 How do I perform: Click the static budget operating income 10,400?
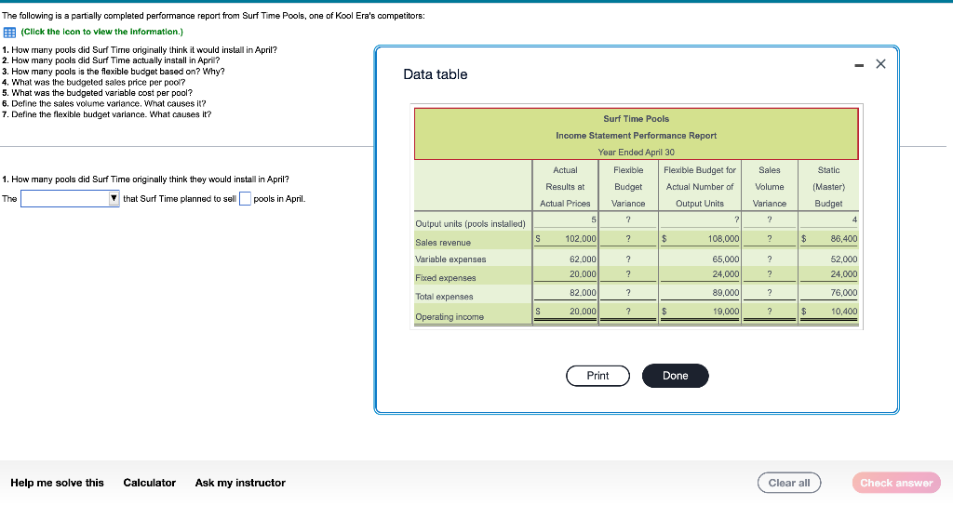(x=843, y=312)
